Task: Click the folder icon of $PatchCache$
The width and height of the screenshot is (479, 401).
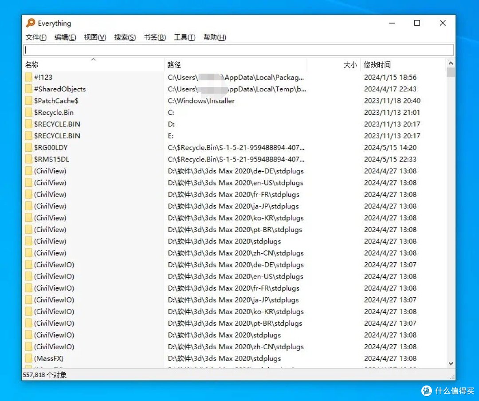Action: pos(28,101)
